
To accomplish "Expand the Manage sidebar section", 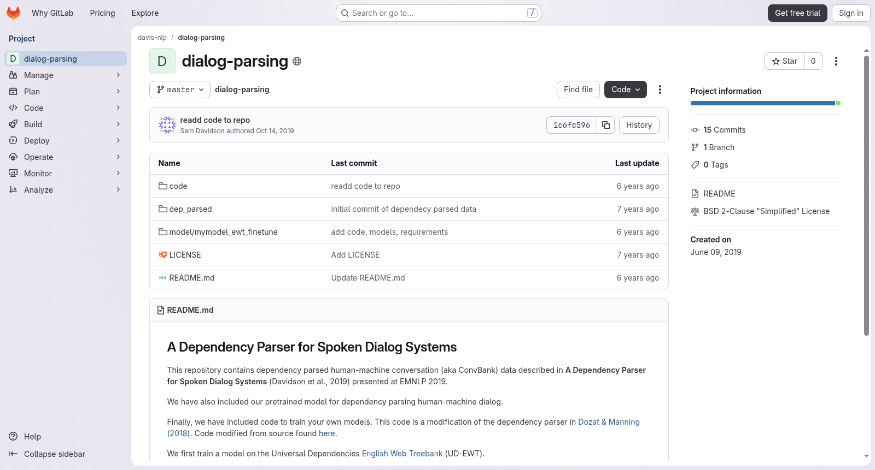I will [118, 75].
